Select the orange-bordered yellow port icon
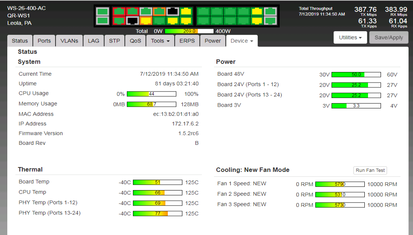The image size is (413, 235). (146, 20)
